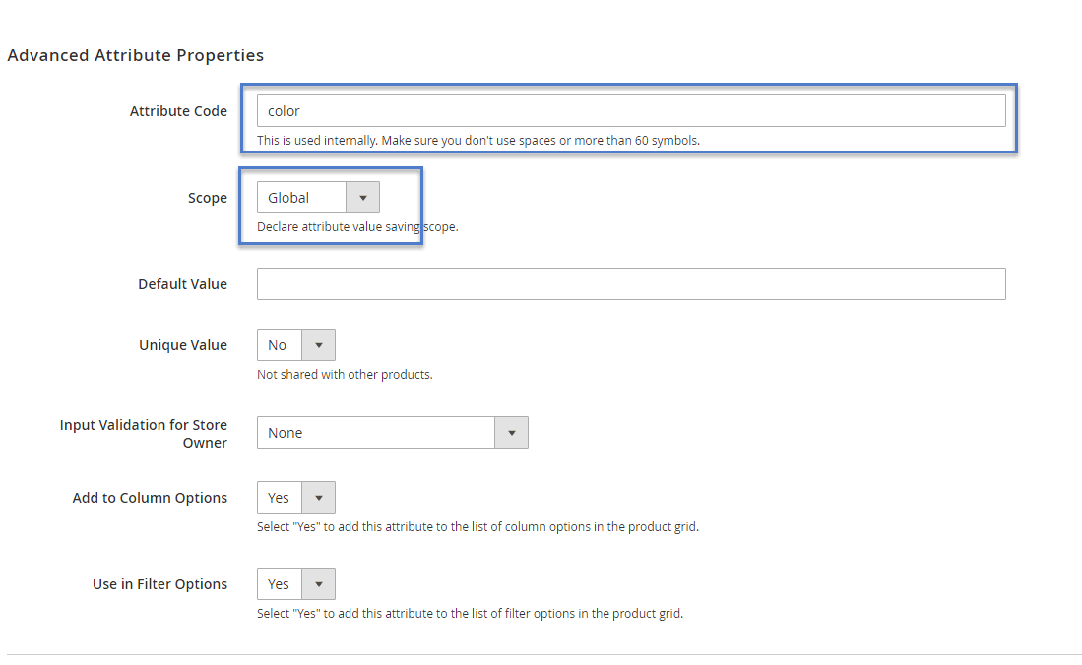Viewport: 1082px width, 665px height.
Task: Open the Unique Value dropdown
Action: [296, 345]
